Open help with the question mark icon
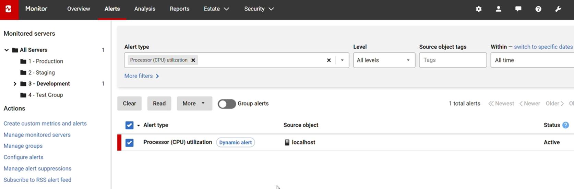The width and height of the screenshot is (574, 189). click(x=538, y=9)
